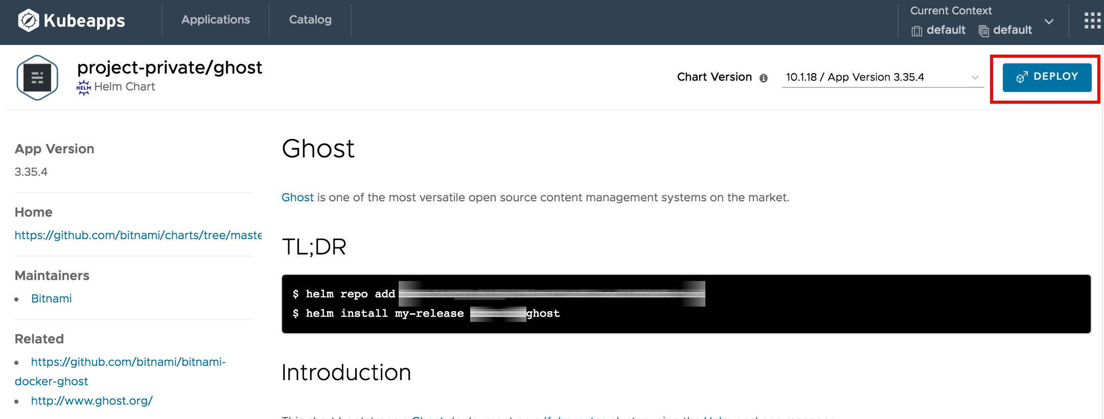Click the Chart Version info icon
1104x419 pixels.
[764, 78]
